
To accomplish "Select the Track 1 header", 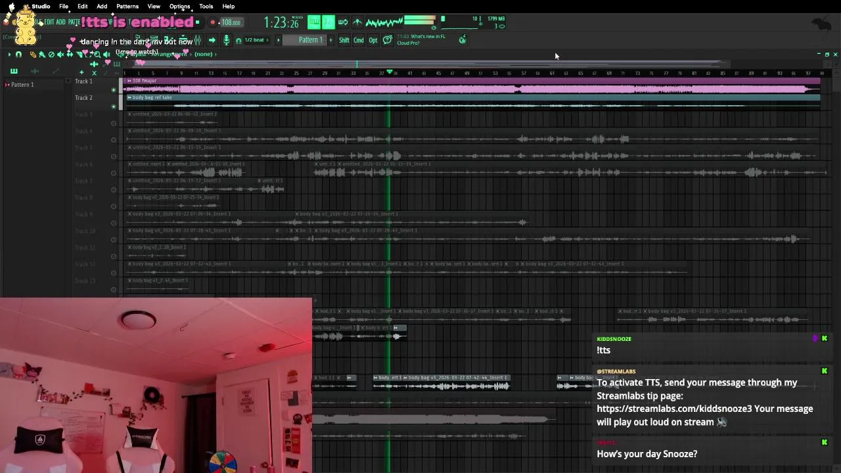I will [x=95, y=85].
